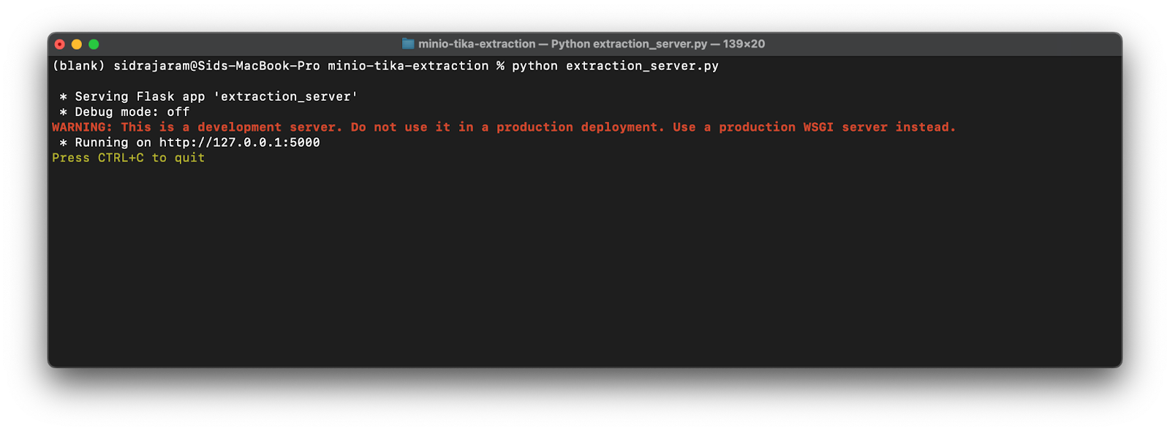
Task: Open the http://127.0.0.1:5000 URL
Action: [239, 142]
